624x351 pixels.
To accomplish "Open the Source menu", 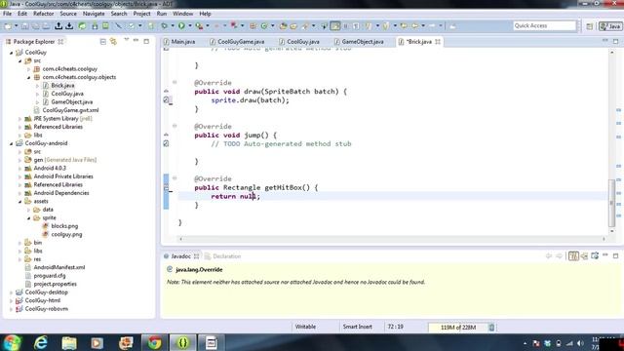I will coord(68,14).
